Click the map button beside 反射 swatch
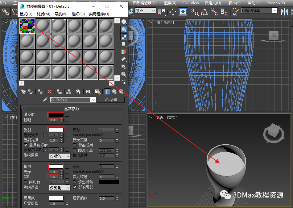The height and width of the screenshot is (208, 293). 67,130
